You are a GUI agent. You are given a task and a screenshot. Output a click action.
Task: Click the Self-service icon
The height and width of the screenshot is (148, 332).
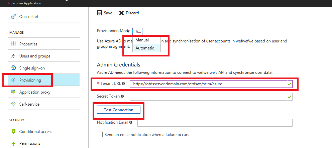(x=13, y=104)
